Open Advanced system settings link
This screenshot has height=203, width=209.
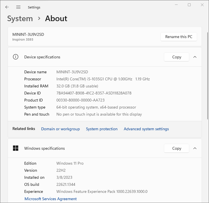point(146,129)
